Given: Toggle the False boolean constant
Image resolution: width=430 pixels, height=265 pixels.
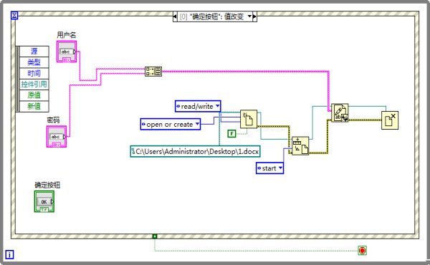Looking at the screenshot, I should pyautogui.click(x=231, y=133).
